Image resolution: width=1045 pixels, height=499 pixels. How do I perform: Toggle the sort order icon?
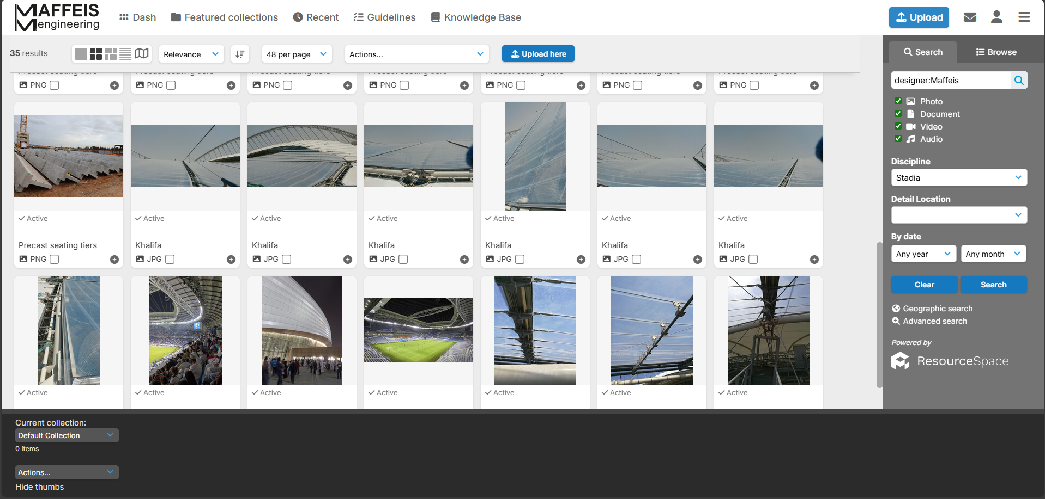point(240,54)
